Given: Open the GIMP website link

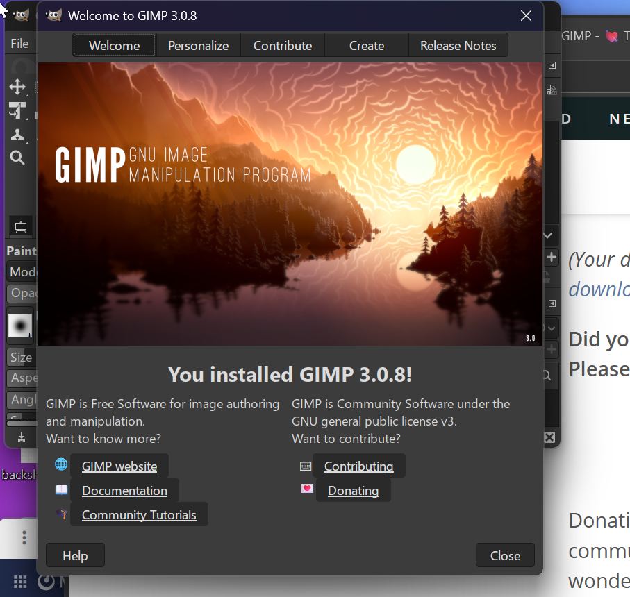Looking at the screenshot, I should point(119,466).
